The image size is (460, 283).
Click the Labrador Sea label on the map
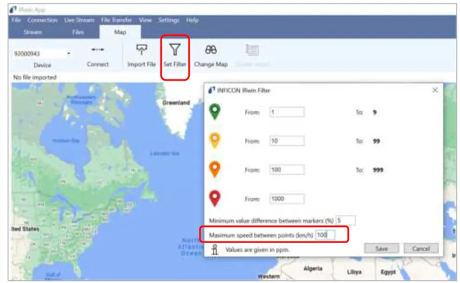(x=165, y=154)
